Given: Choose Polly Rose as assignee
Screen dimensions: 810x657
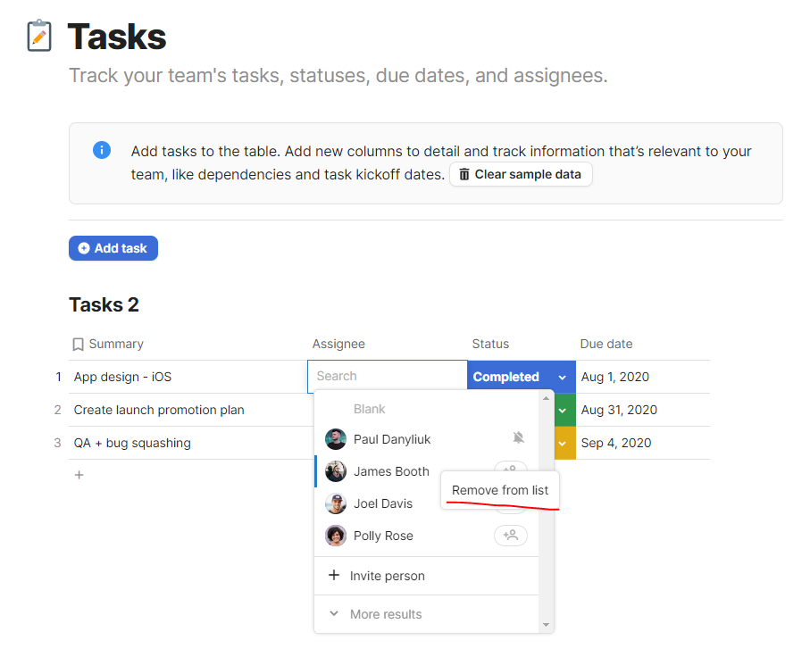Looking at the screenshot, I should [x=383, y=536].
